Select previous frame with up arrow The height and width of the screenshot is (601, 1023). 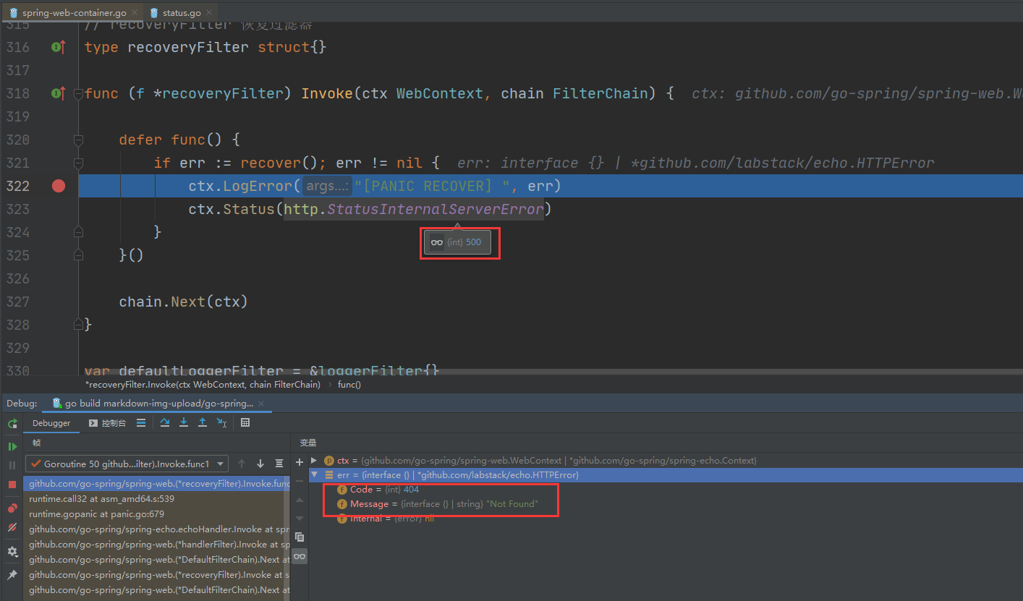(242, 464)
